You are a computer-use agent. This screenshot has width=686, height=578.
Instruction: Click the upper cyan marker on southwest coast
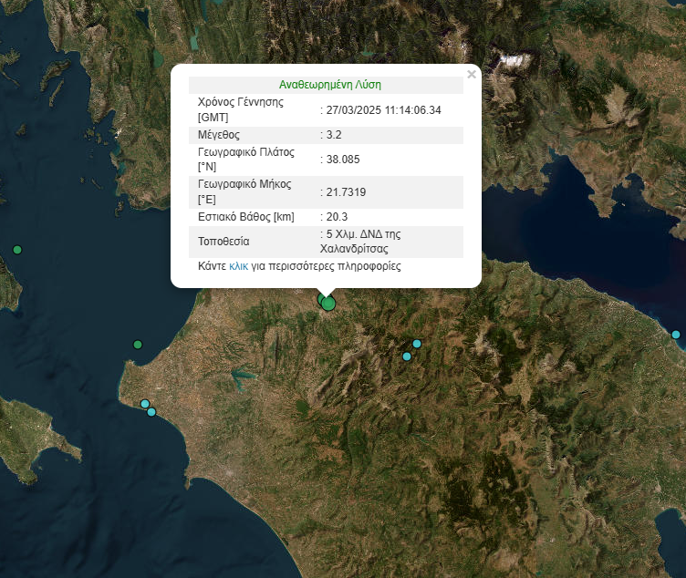point(144,404)
